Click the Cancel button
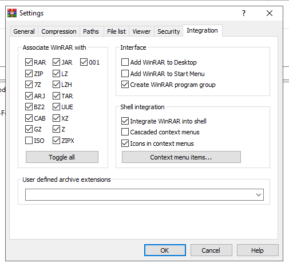Viewport: 289px width, 267px height. [211, 250]
